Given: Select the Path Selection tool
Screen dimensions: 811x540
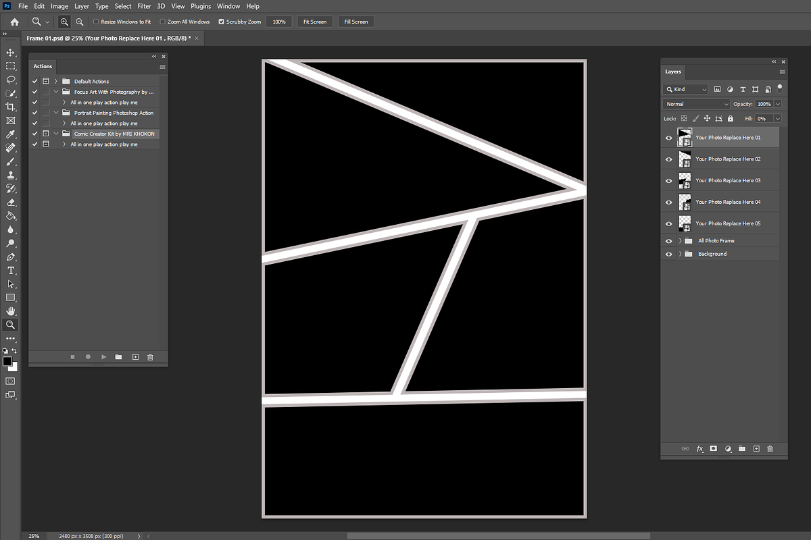Looking at the screenshot, I should [x=10, y=284].
